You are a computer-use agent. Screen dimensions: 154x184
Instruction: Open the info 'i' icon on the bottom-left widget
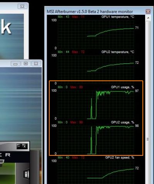click(27, 174)
